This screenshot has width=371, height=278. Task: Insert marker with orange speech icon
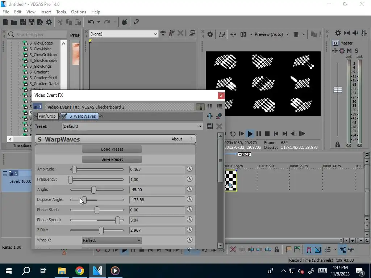[x=288, y=249]
